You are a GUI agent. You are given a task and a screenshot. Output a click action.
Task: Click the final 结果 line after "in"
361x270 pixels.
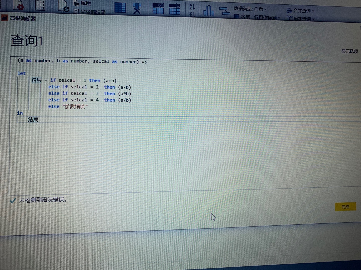tap(33, 120)
